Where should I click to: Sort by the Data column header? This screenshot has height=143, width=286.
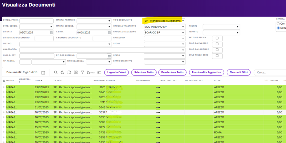point(38,81)
